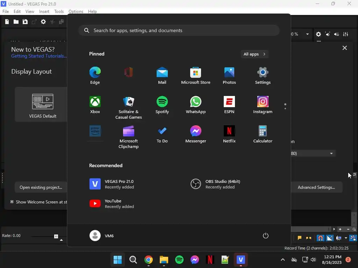Insert a region with double yellow flags
The width and height of the screenshot is (358, 268).
coord(309,238)
